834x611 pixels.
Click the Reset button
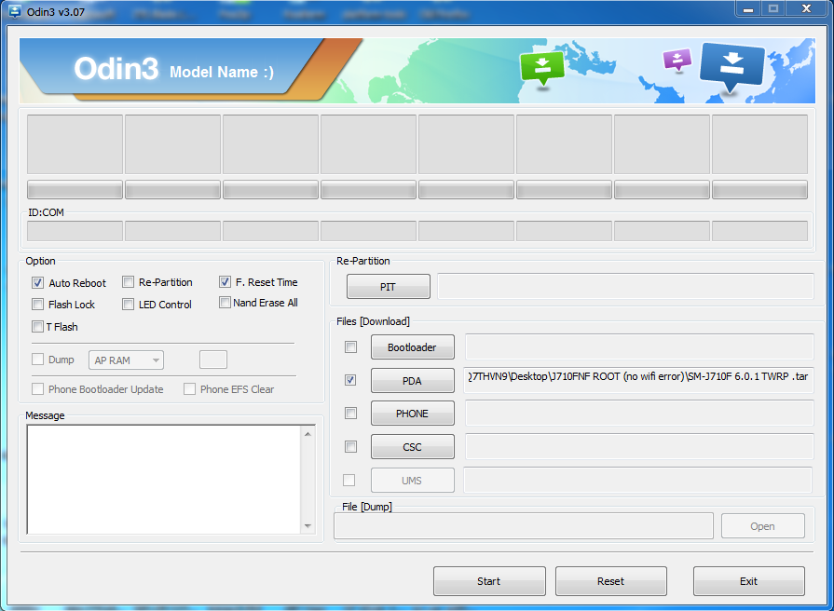pyautogui.click(x=611, y=581)
